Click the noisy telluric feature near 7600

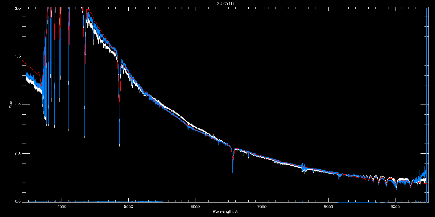click(304, 167)
